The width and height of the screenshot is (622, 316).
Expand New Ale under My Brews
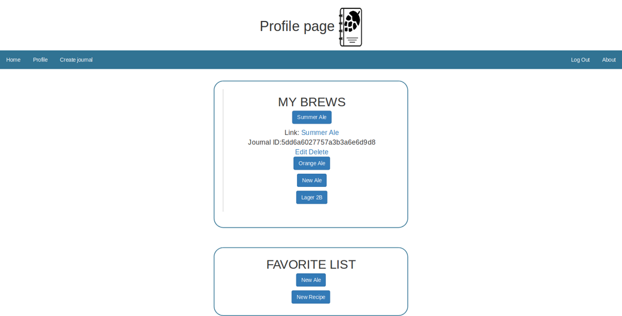click(x=311, y=180)
